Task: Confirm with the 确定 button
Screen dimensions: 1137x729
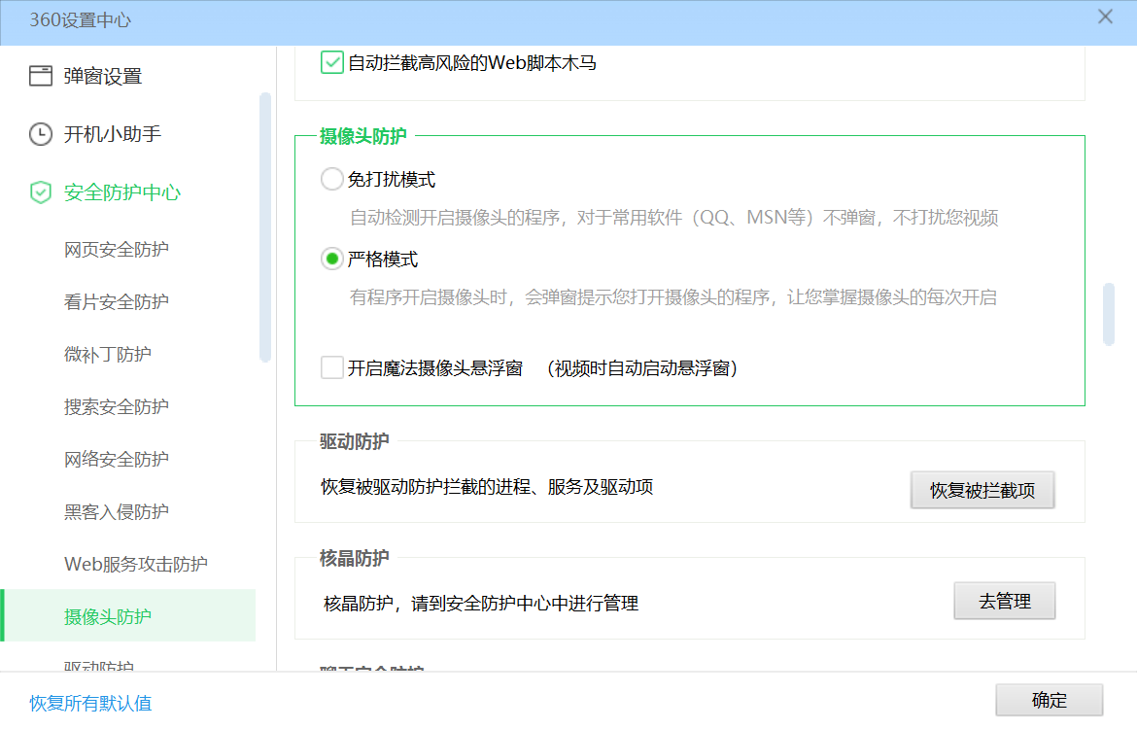Action: (x=1050, y=700)
